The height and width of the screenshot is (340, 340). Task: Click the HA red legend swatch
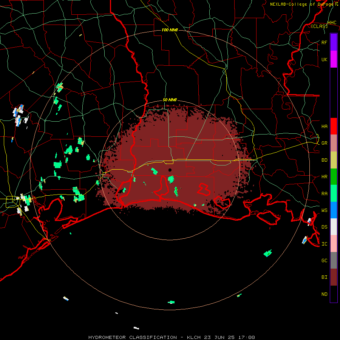coord(334,126)
